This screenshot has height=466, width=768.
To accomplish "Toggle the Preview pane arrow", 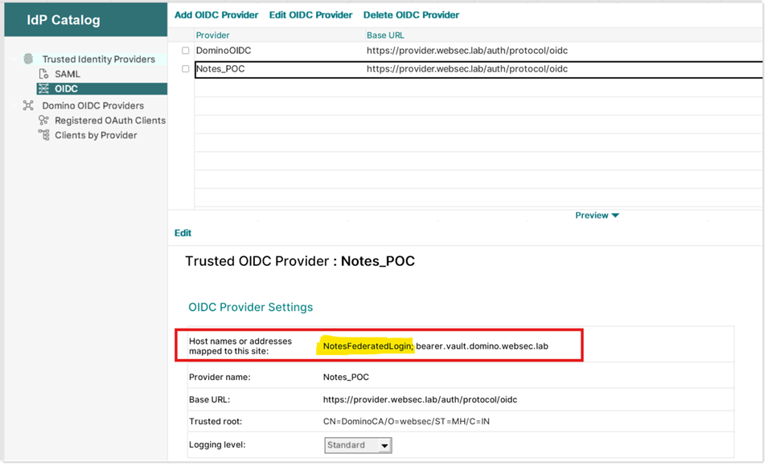I will (616, 215).
